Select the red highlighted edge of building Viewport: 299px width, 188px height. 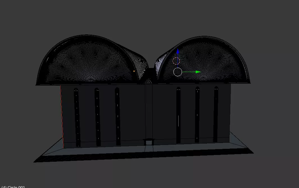coord(62,117)
